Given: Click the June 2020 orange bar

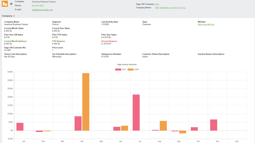Looking at the screenshot, I should coord(124,128).
